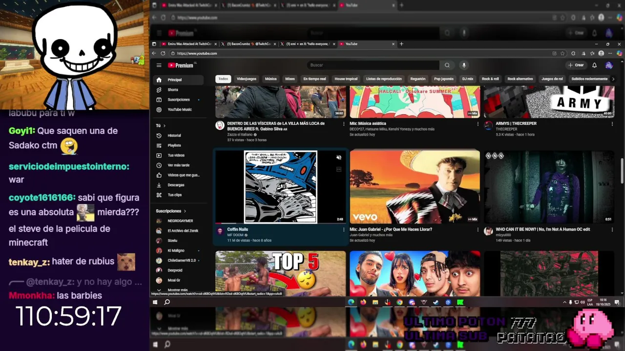
Task: Start voice search with the microphone icon
Action: click(x=464, y=65)
